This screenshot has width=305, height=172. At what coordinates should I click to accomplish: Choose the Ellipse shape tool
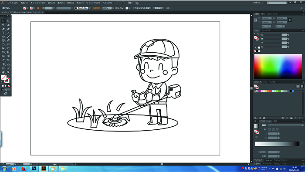coord(3,37)
